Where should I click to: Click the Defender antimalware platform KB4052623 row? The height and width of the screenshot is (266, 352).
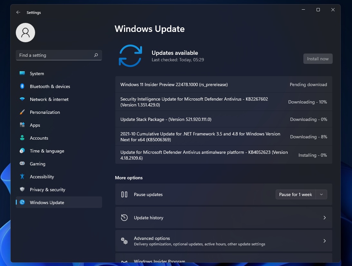tap(224, 155)
